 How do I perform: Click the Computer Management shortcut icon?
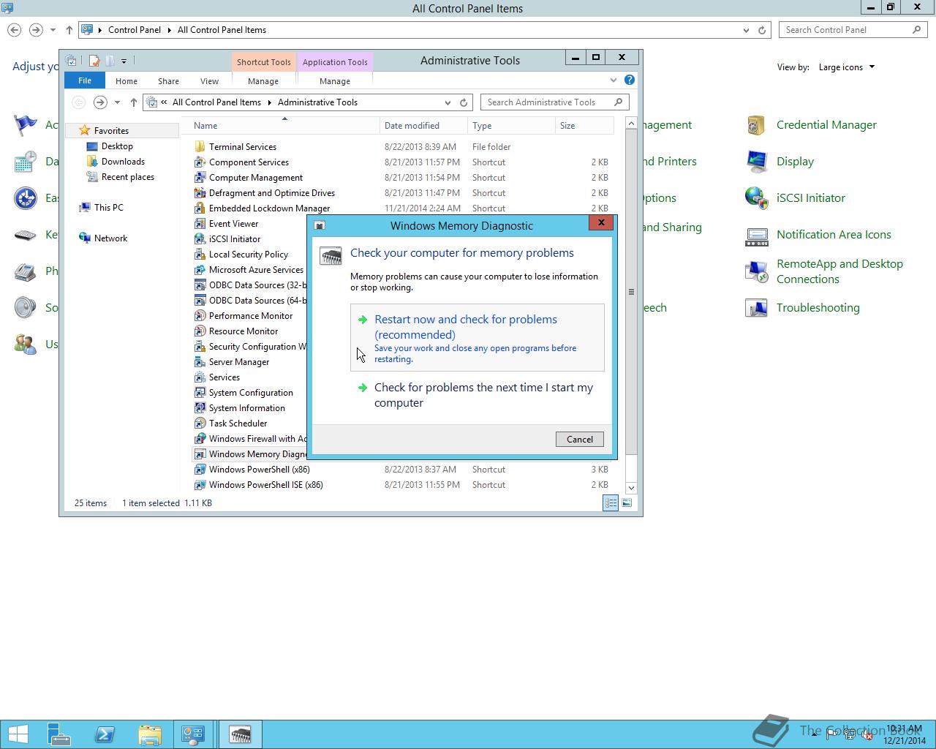pyautogui.click(x=200, y=178)
